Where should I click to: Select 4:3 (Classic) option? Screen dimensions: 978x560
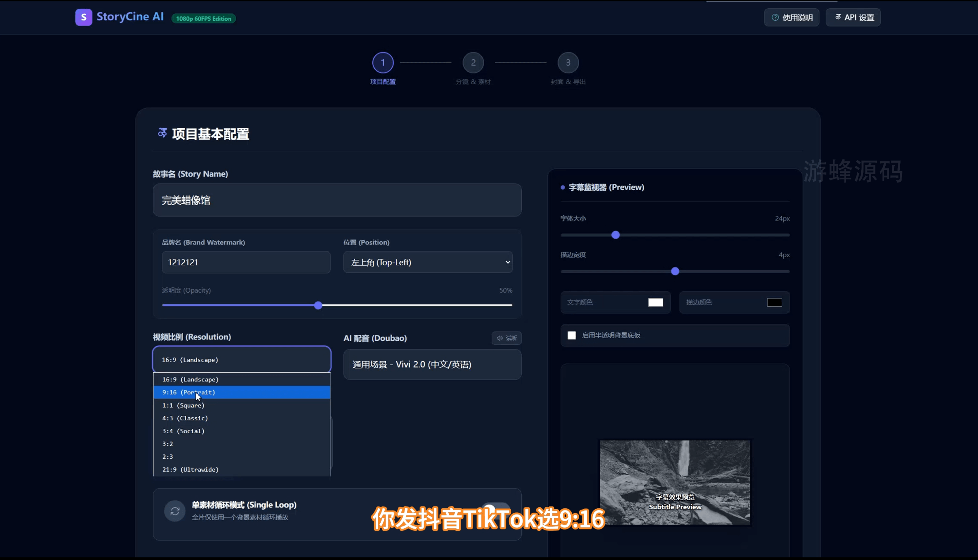[242, 418]
